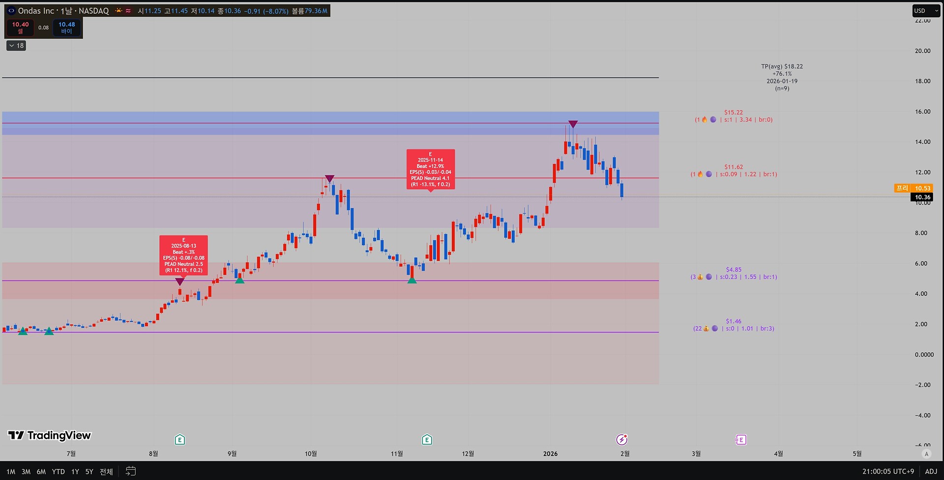
Task: Collapse the indicator legend showing 18
Action: [16, 46]
